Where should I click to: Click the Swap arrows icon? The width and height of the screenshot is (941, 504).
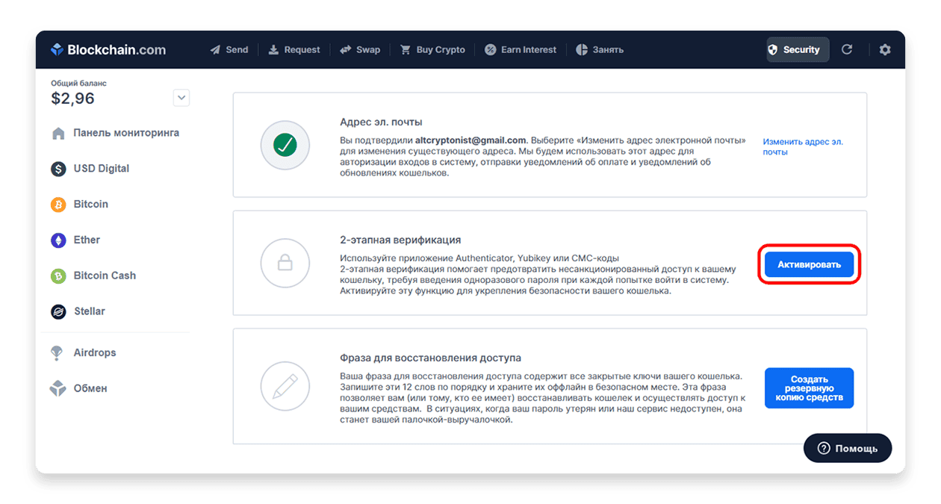click(x=346, y=50)
